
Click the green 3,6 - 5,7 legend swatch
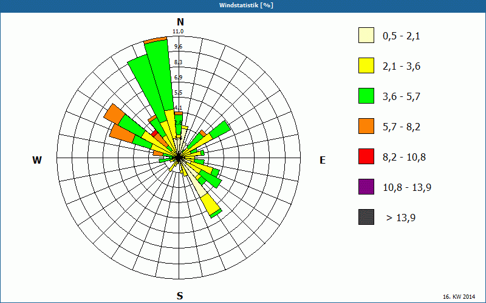pos(366,96)
